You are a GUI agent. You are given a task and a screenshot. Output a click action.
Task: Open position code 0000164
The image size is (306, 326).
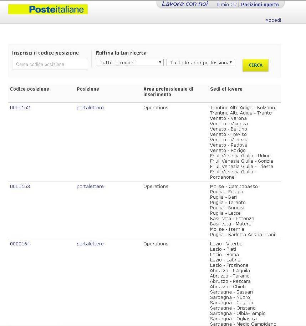pos(20,244)
